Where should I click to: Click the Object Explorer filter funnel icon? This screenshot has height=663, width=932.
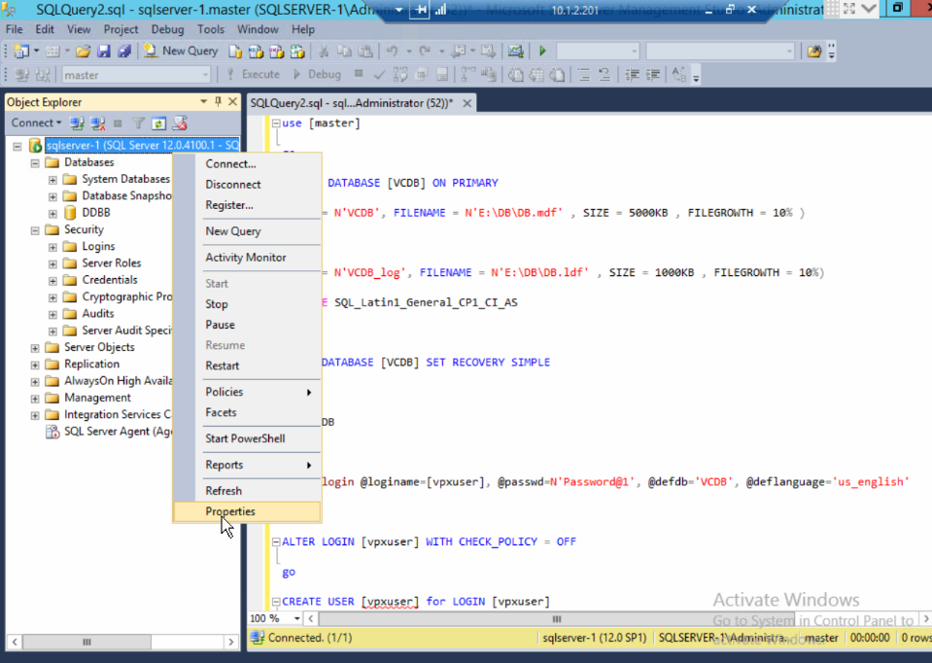coord(138,123)
